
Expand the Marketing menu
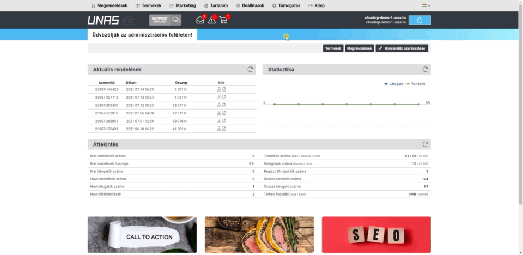pos(183,5)
